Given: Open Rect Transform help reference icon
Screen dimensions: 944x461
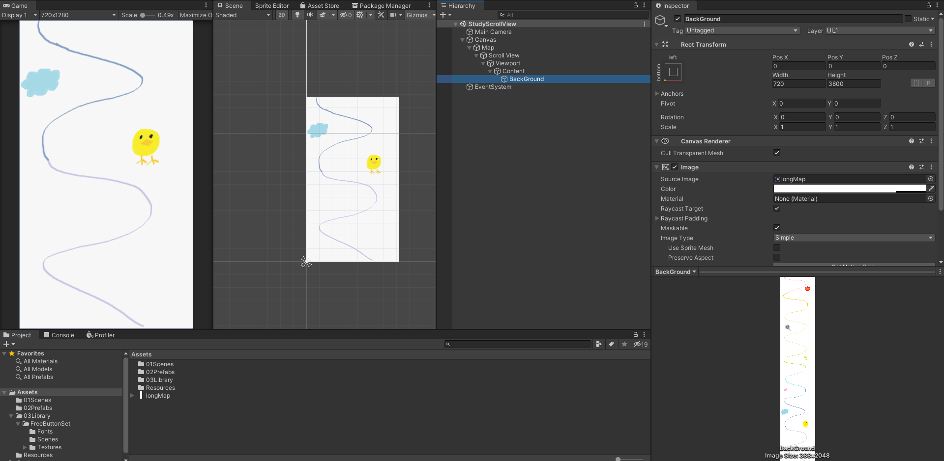Looking at the screenshot, I should point(912,44).
